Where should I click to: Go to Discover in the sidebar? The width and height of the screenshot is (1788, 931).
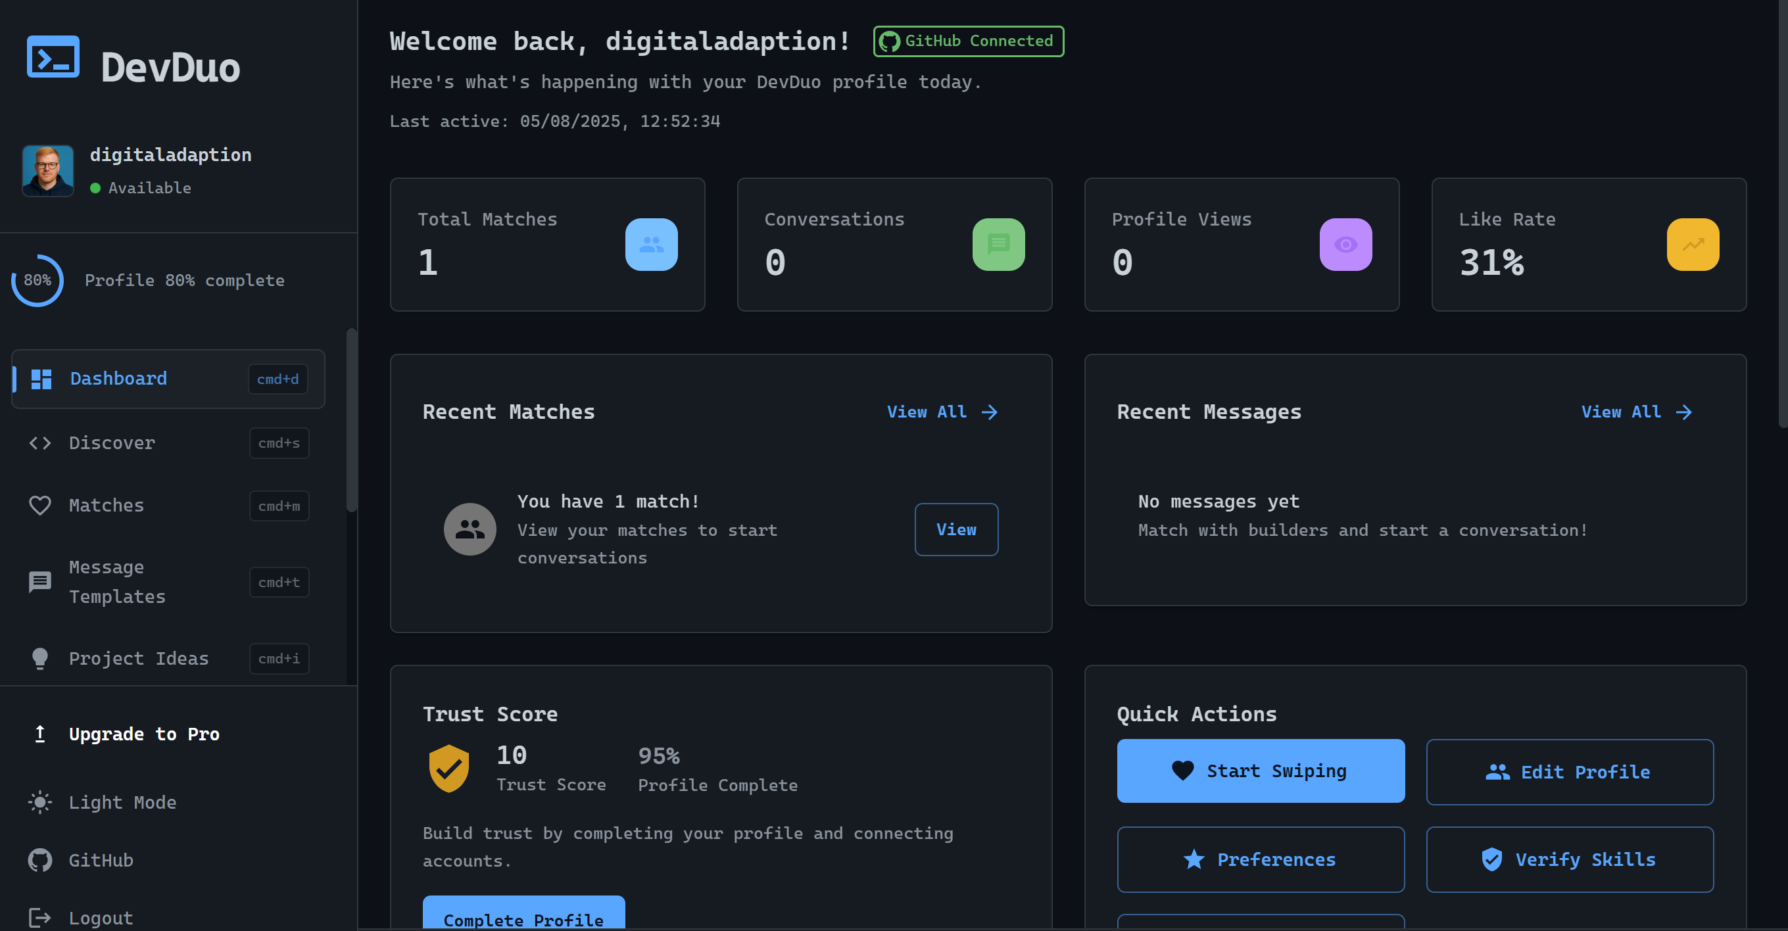tap(168, 442)
